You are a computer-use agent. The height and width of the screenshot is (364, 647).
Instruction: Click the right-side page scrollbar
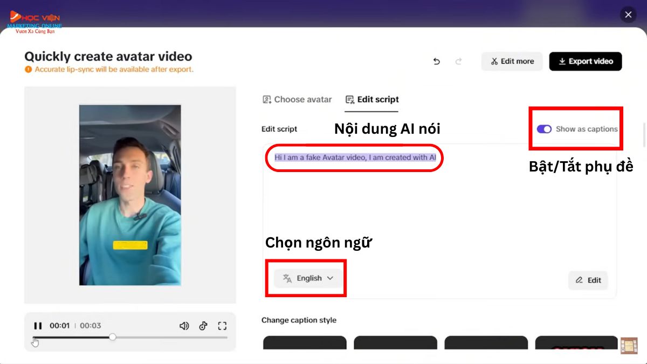[x=644, y=135]
